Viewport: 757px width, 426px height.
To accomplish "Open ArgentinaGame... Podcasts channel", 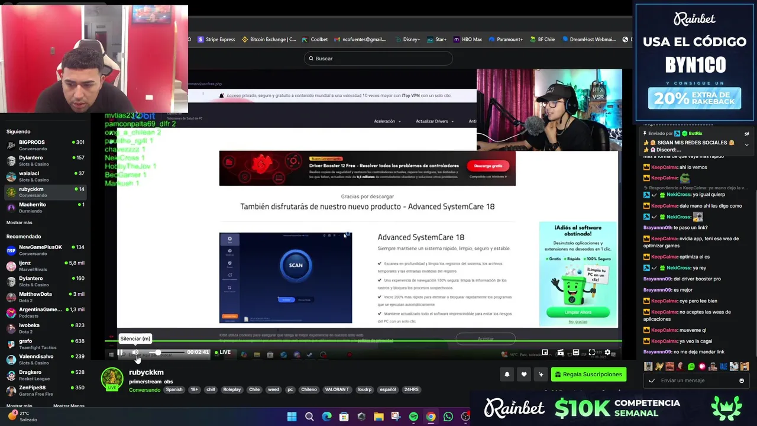I will click(45, 312).
